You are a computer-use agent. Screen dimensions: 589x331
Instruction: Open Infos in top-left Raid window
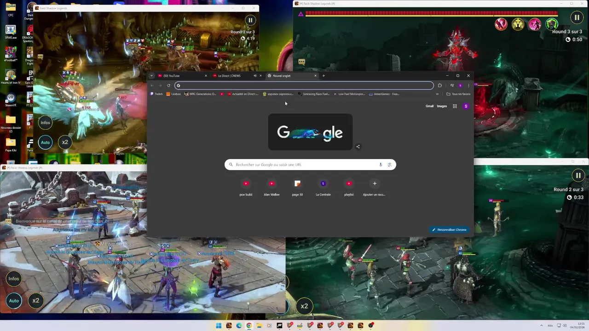tap(45, 122)
